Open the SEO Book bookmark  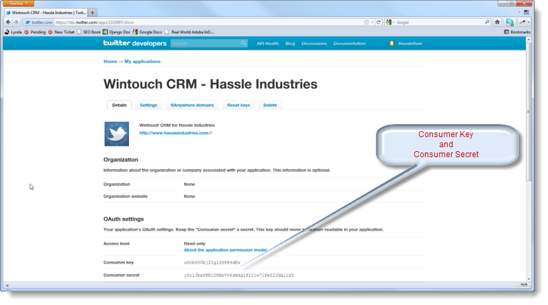pyautogui.click(x=88, y=32)
